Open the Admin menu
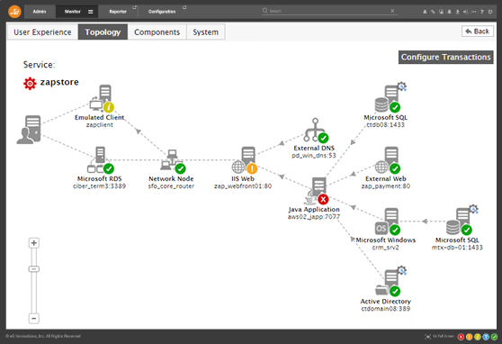 [x=40, y=12]
